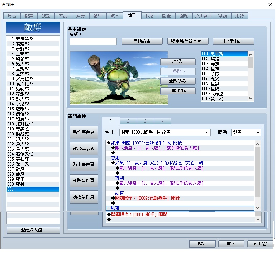The image size is (276, 258).
Task: Select troop 025:美杜莎
Action: (x=33, y=159)
